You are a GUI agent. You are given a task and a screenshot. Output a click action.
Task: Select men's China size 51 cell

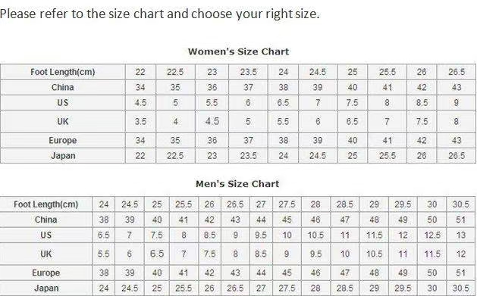[460, 220]
